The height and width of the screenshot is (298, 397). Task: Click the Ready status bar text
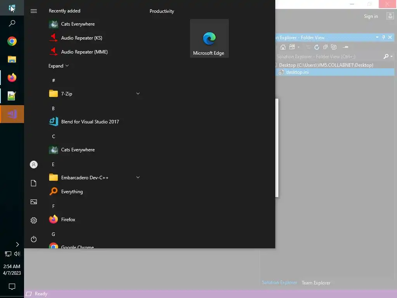click(x=41, y=294)
